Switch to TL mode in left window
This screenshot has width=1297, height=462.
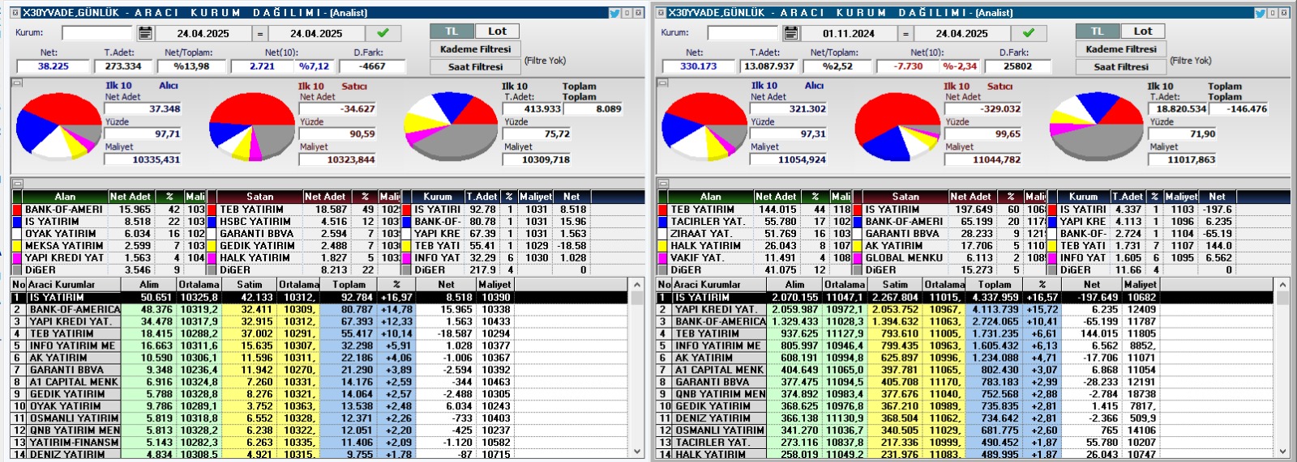[x=452, y=31]
